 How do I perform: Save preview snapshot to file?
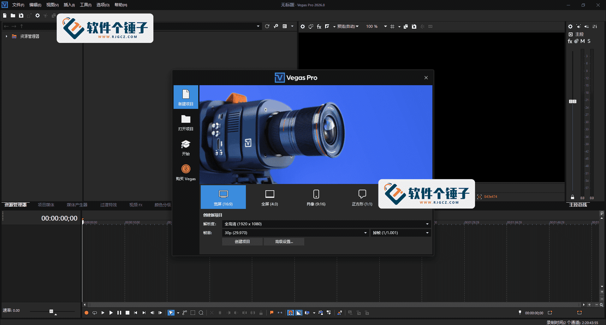[x=414, y=27]
